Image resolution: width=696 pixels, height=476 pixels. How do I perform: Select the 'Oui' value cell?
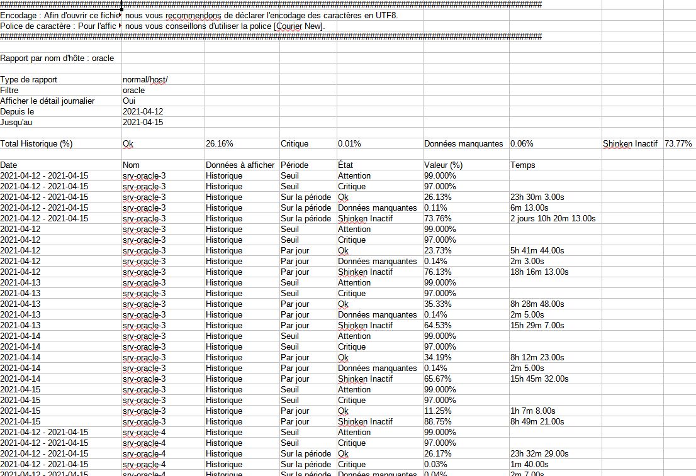click(130, 101)
